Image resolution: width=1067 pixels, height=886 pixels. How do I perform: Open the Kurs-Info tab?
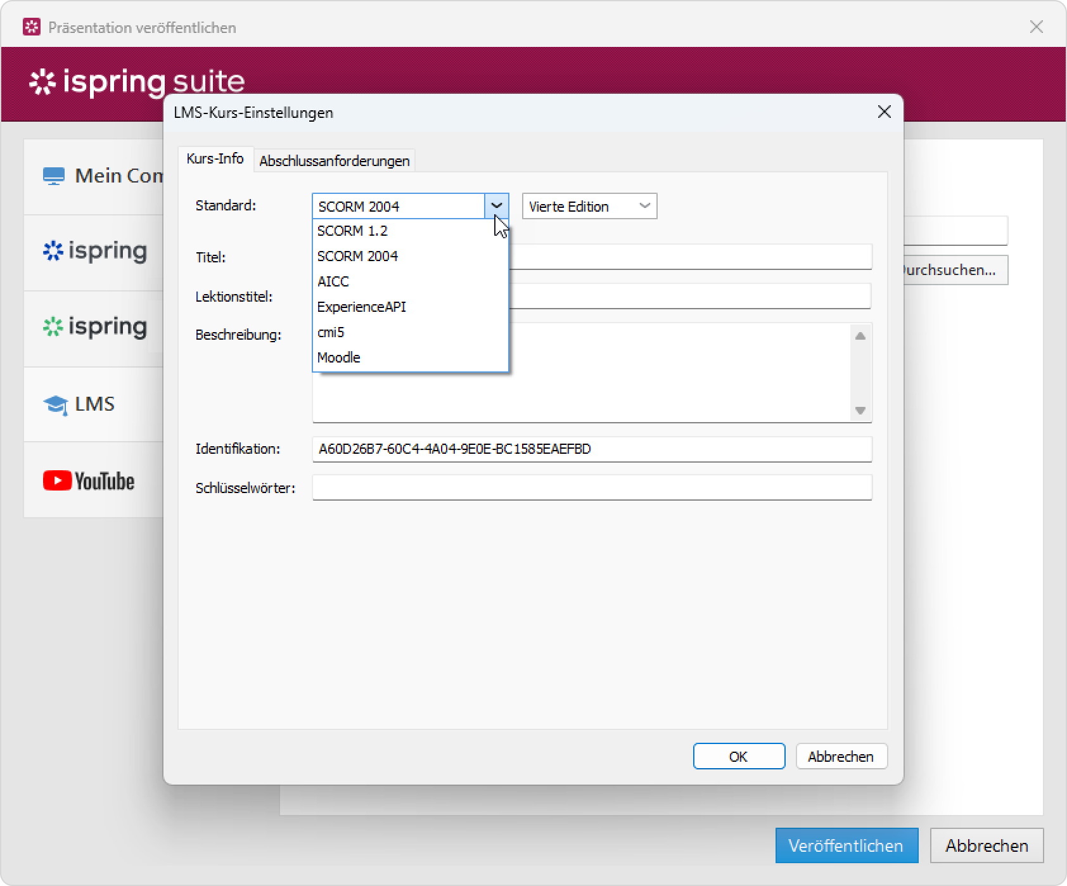pyautogui.click(x=215, y=158)
